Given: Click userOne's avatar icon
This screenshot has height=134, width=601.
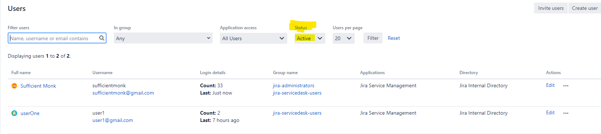Looking at the screenshot, I should coord(14,113).
